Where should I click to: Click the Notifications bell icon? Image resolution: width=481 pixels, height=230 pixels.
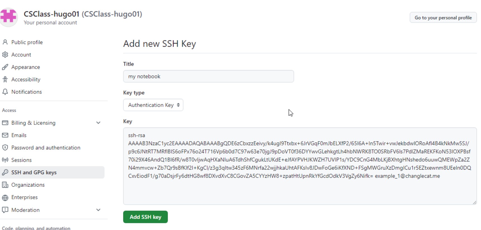pos(5,92)
